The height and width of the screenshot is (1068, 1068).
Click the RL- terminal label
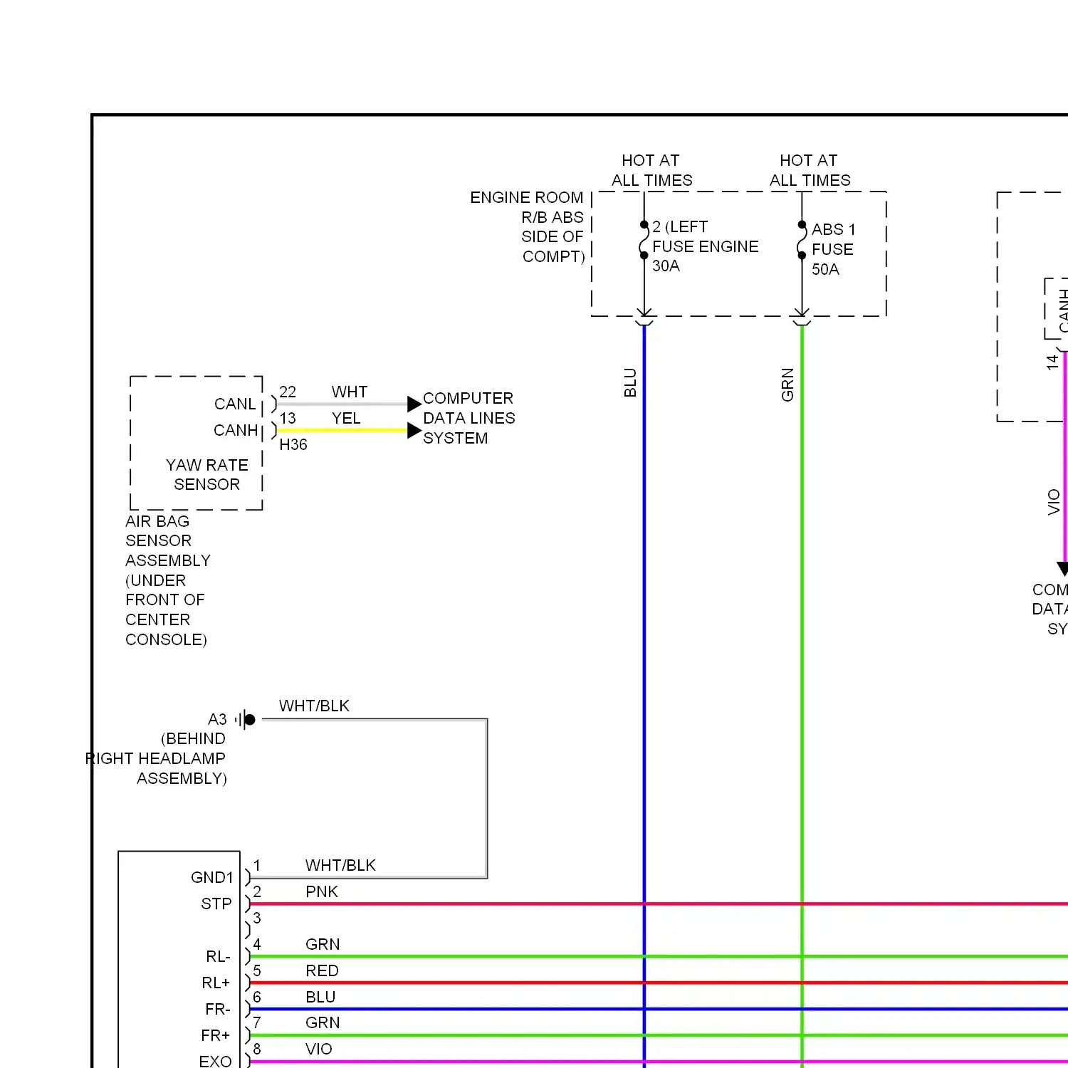click(x=219, y=957)
